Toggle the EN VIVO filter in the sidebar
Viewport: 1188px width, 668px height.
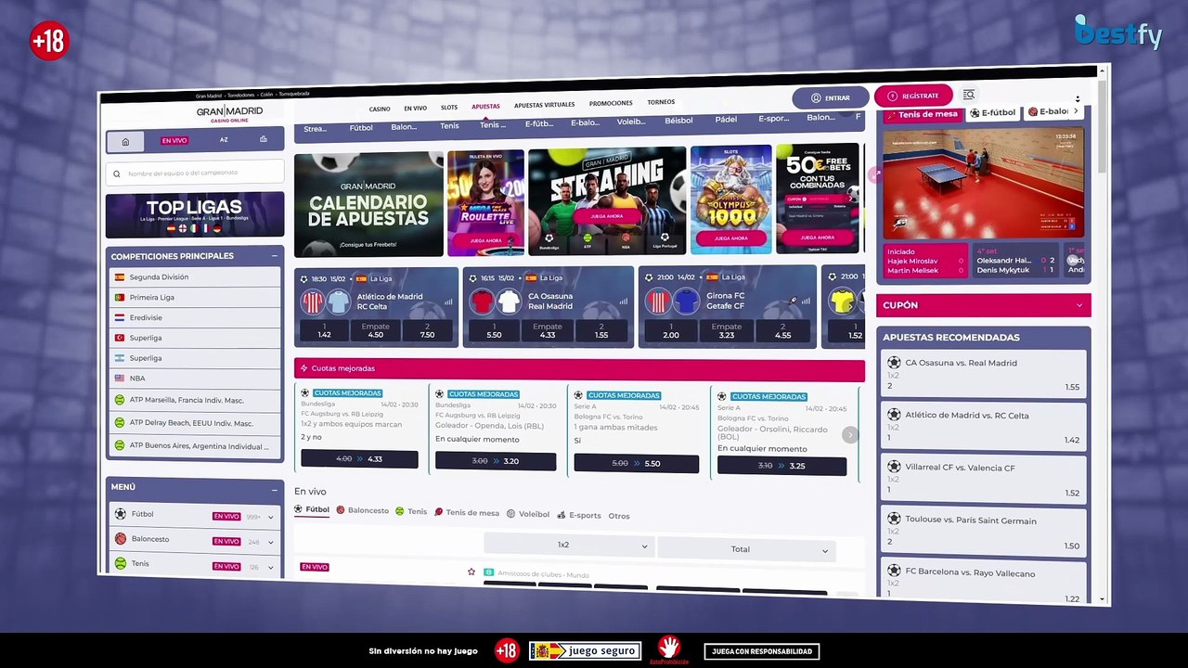tap(174, 141)
